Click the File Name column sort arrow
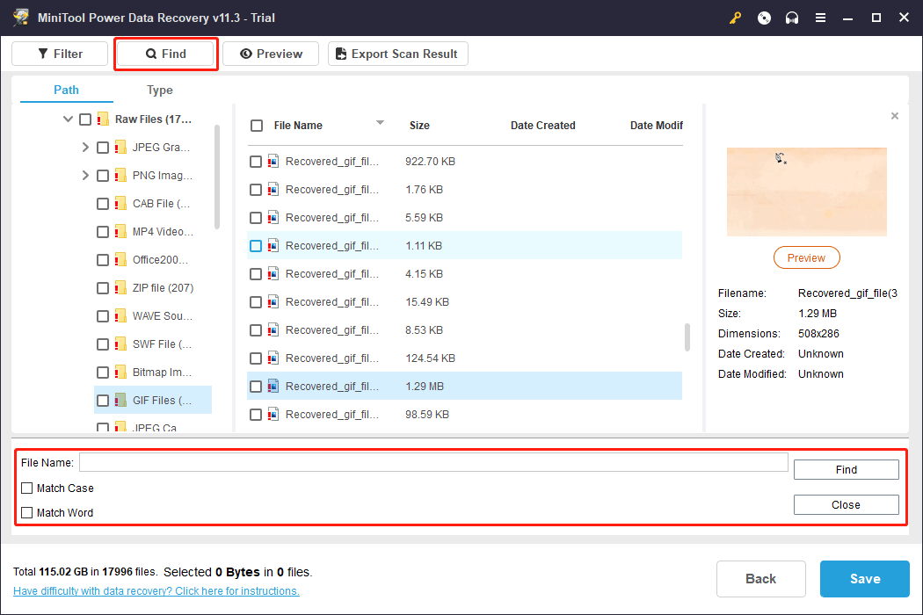The width and height of the screenshot is (923, 615). tap(381, 122)
